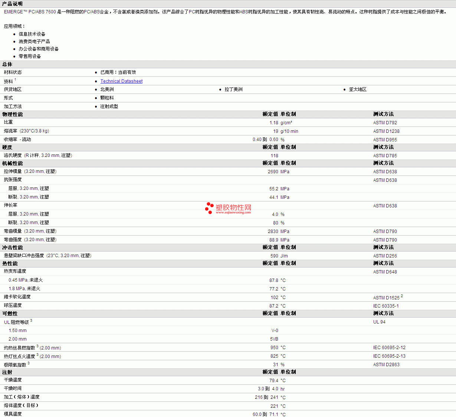
Task: Select the melt temperature range '216 到 241'
Action: click(x=266, y=397)
